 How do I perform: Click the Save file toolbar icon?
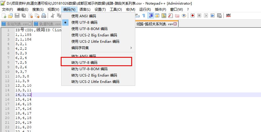[17, 16]
